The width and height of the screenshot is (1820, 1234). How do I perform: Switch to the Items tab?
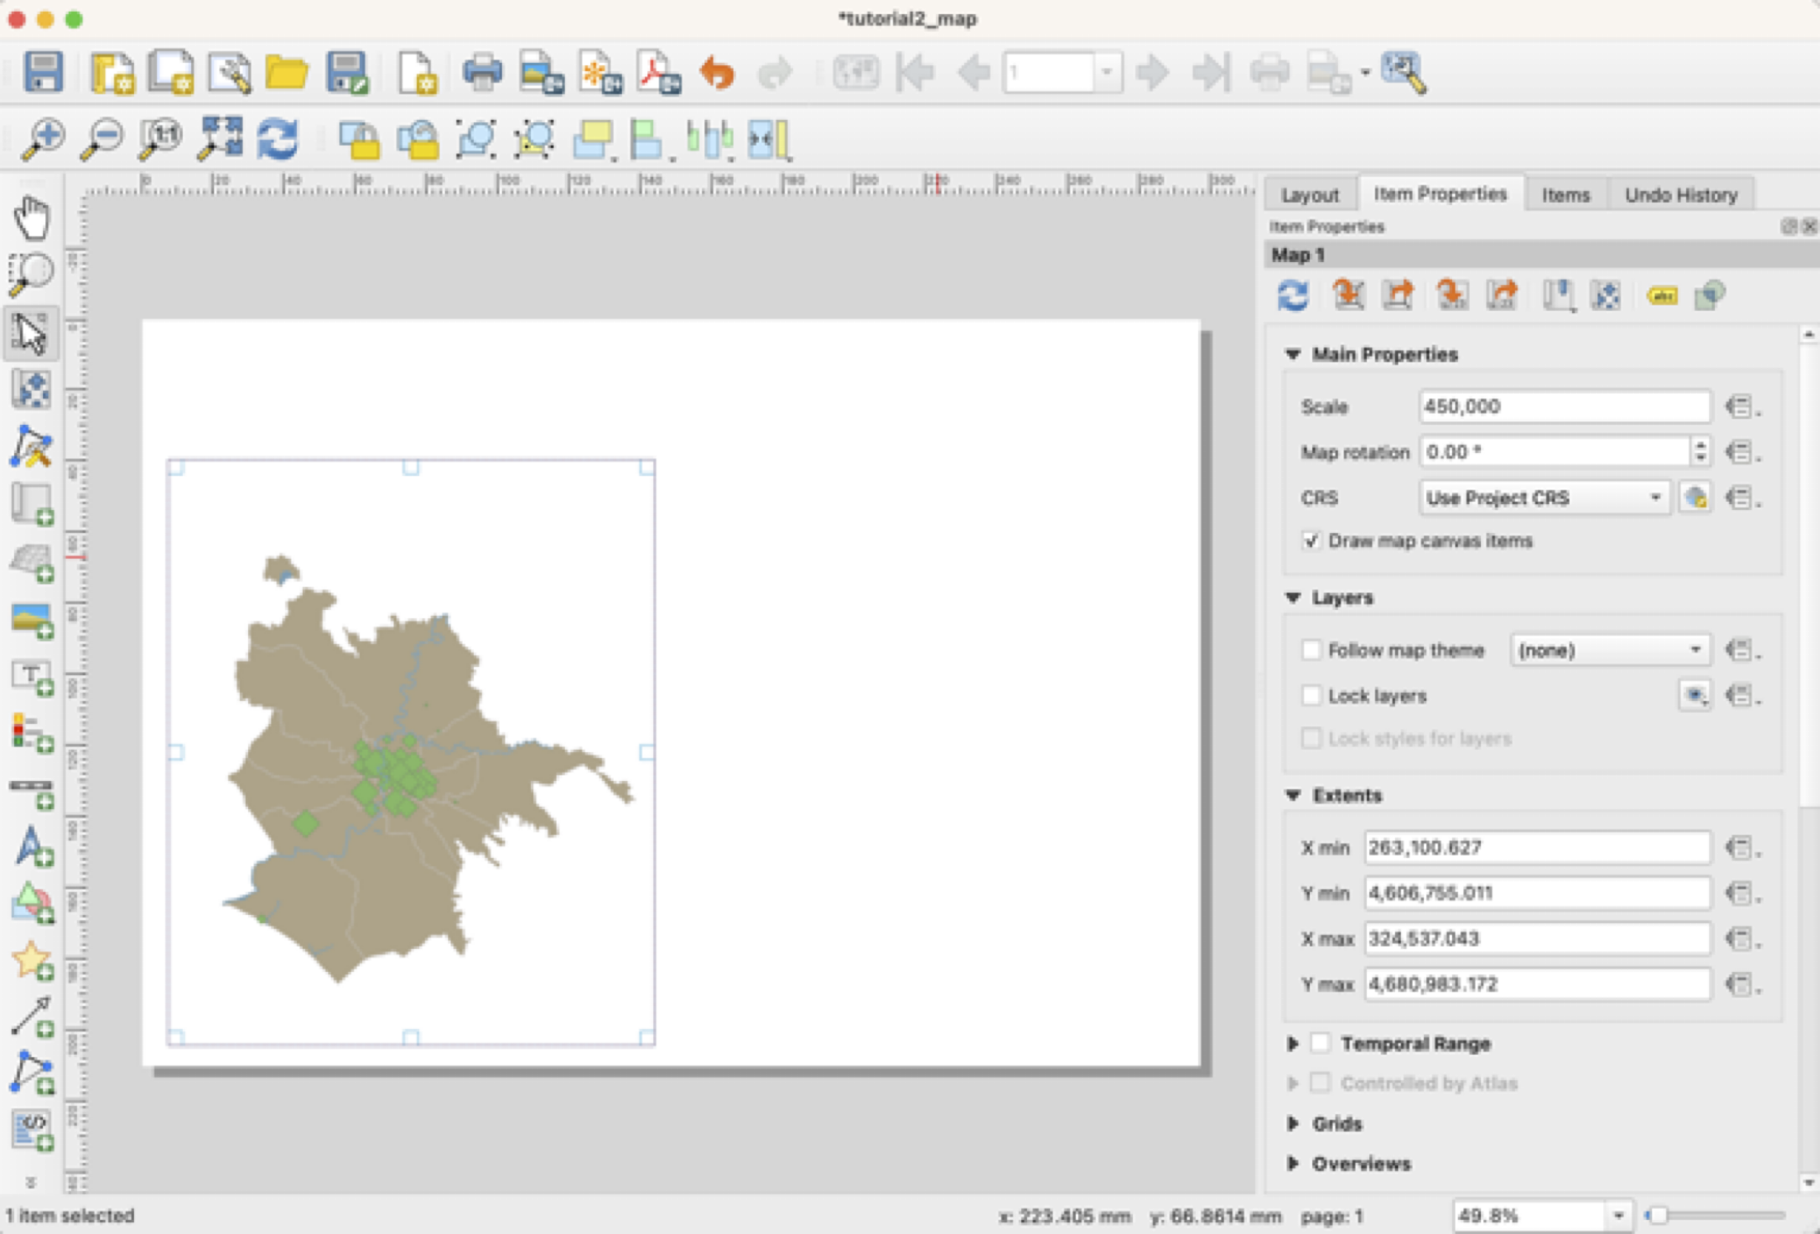click(x=1565, y=195)
